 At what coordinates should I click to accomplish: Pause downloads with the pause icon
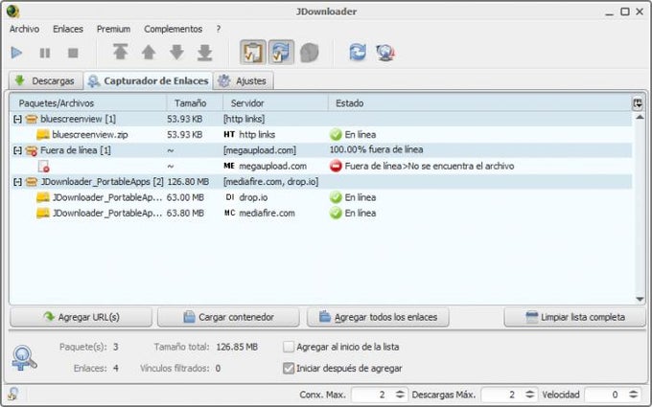click(x=44, y=53)
